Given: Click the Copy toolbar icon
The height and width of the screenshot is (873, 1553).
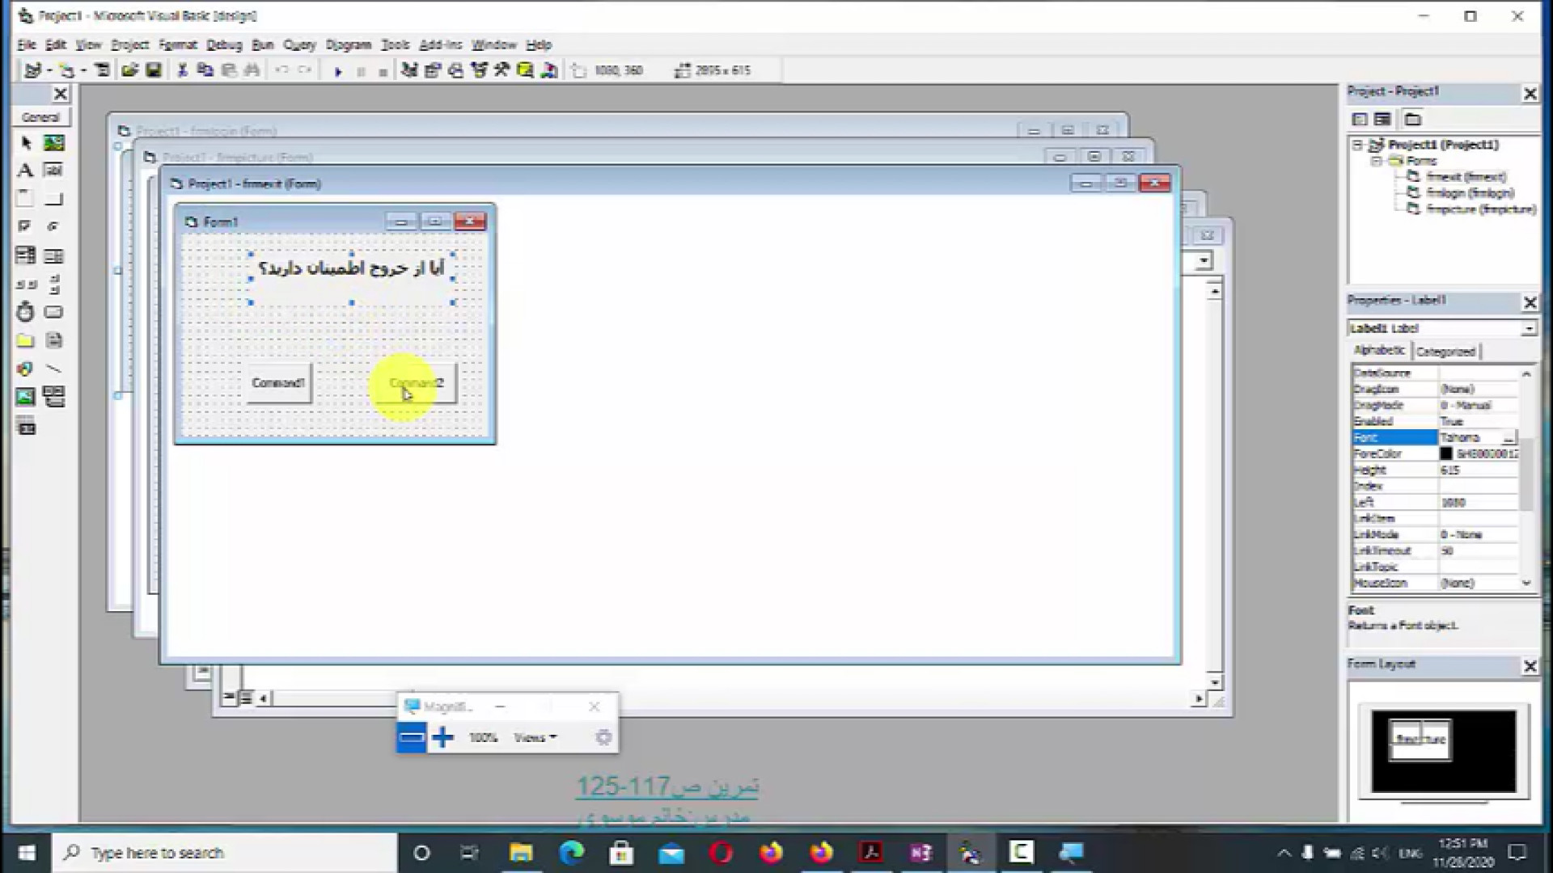Looking at the screenshot, I should tap(205, 70).
